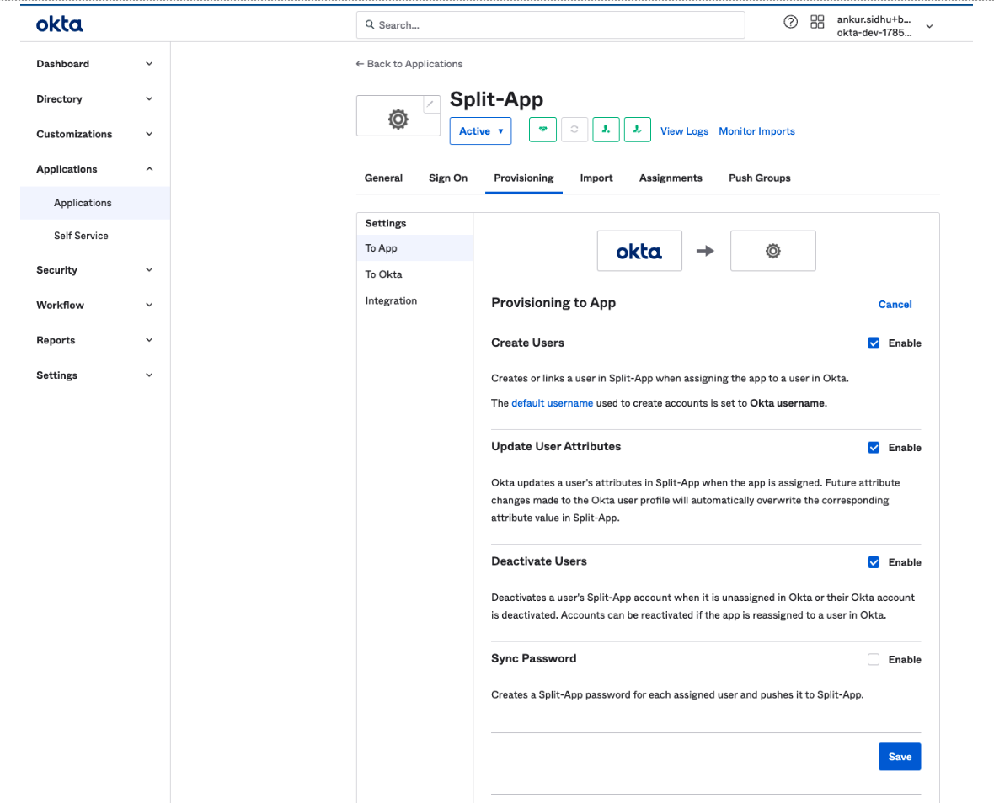Open the apps grid icon in header
This screenshot has height=808, width=994.
point(816,23)
